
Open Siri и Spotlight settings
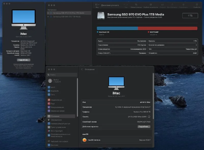[x=56, y=131]
